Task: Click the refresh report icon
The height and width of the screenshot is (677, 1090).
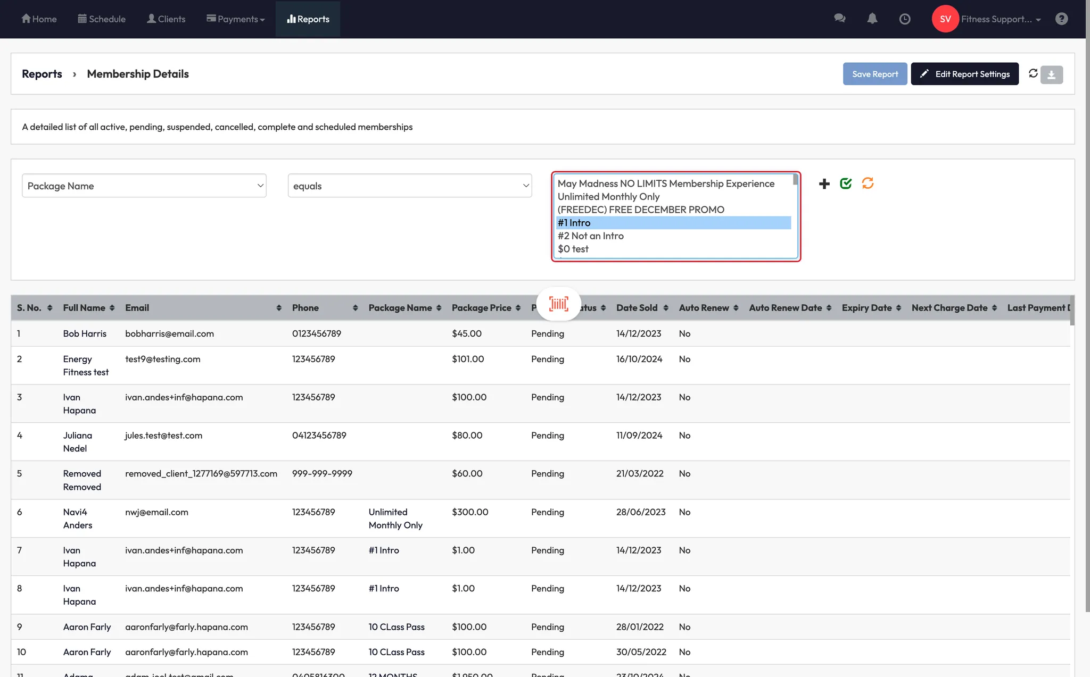Action: tap(1033, 73)
